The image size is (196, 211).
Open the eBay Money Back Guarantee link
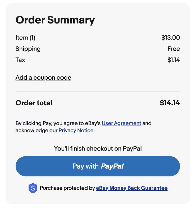tap(132, 188)
